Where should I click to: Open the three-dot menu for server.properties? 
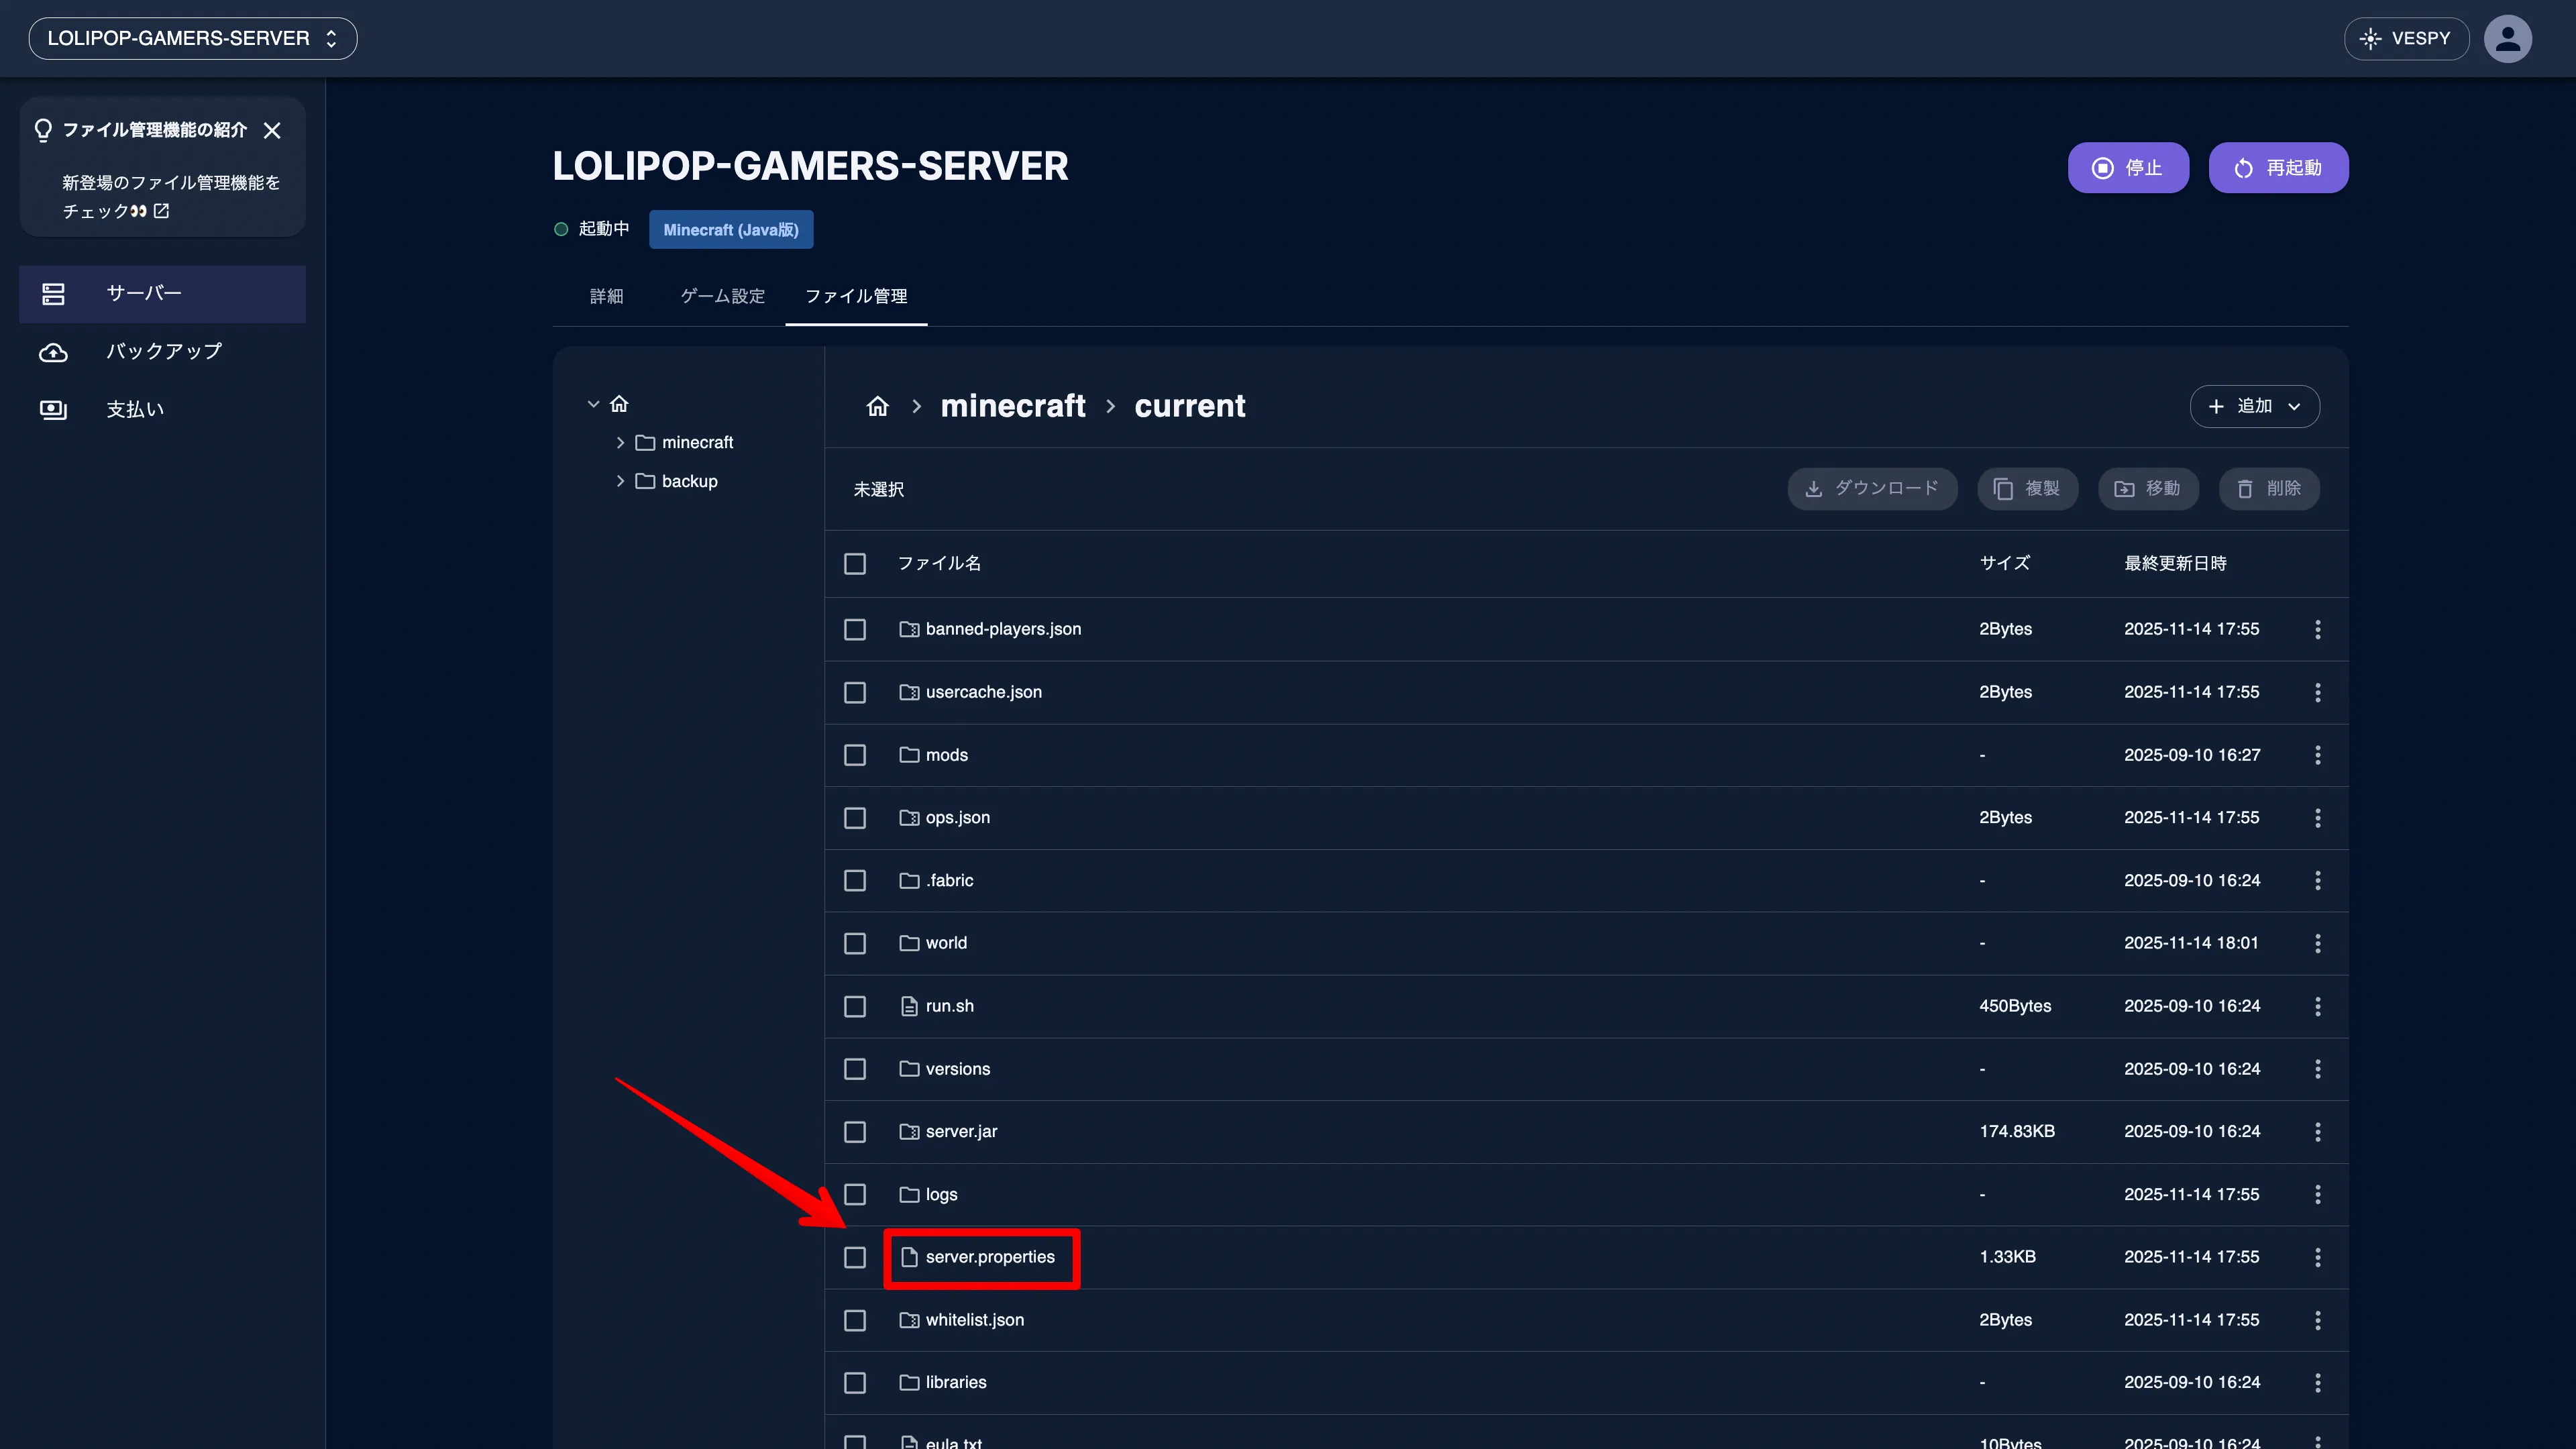coord(2318,1257)
